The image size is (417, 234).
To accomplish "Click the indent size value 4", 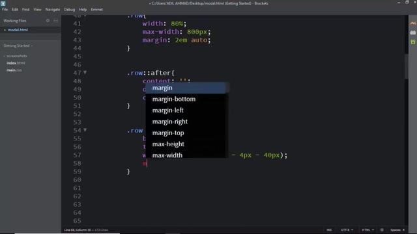I will (x=403, y=229).
